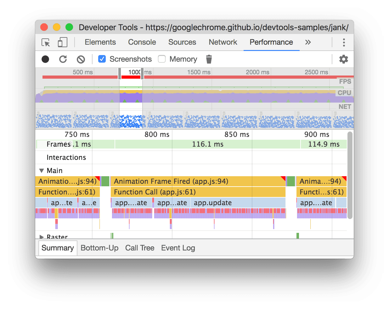Viewport: 389px width, 309px height.
Task: Open the DevTools customize menu
Action: (x=344, y=42)
